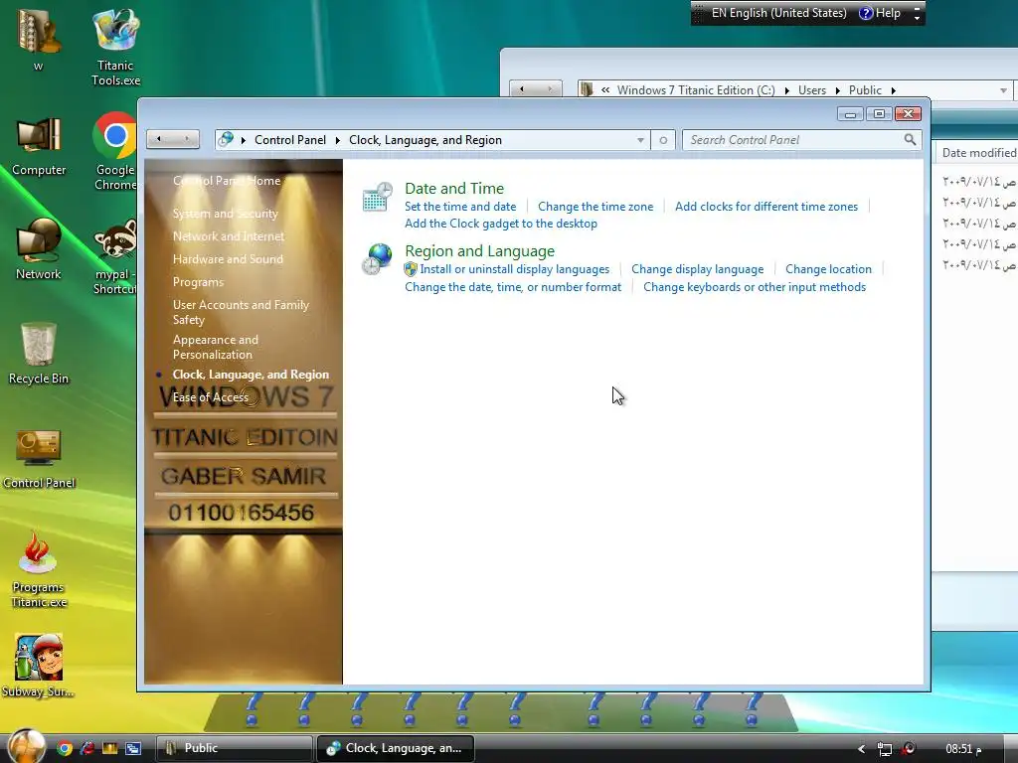The width and height of the screenshot is (1018, 763).
Task: Go to Control Panel Home
Action: click(227, 181)
